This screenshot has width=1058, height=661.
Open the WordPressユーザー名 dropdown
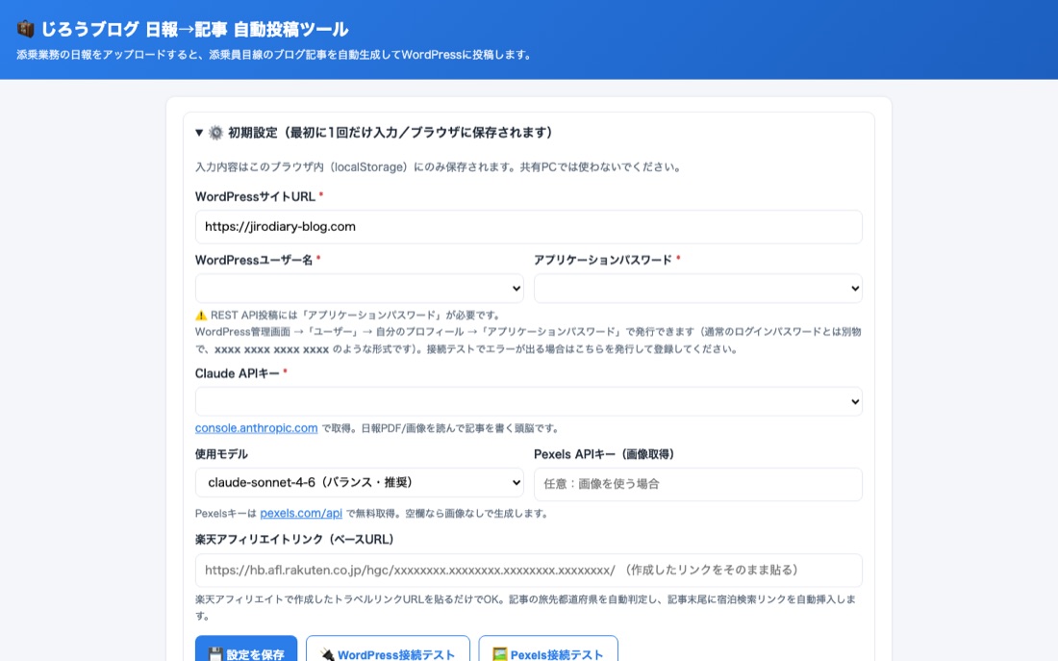359,289
